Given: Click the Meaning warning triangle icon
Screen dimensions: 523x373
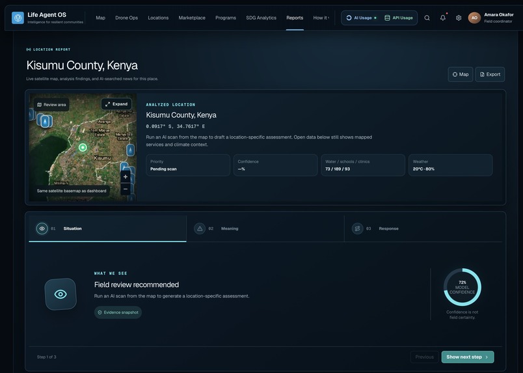Looking at the screenshot, I should [200, 228].
